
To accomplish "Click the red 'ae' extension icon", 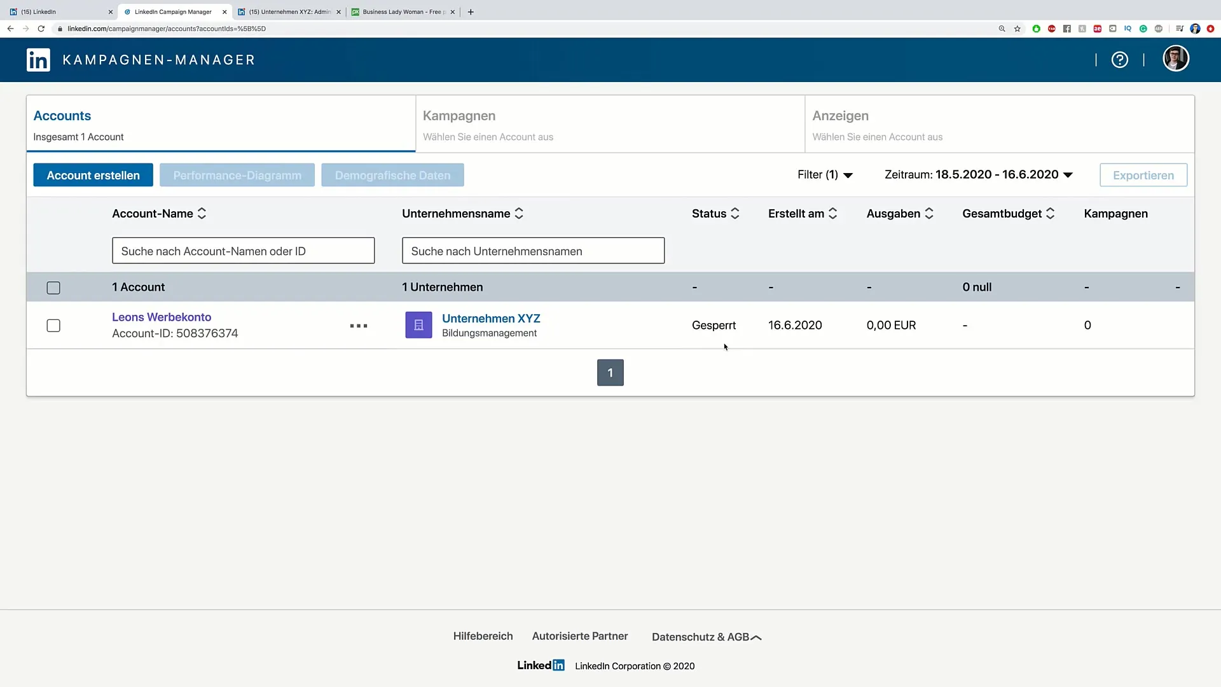I will pyautogui.click(x=1097, y=29).
